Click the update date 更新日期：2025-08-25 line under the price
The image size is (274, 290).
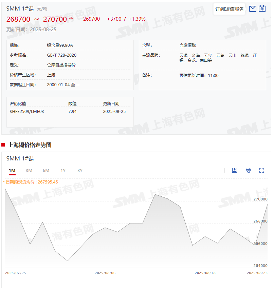coord(31,30)
